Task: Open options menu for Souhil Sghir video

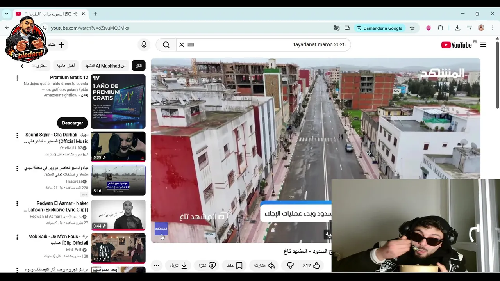Action: [x=17, y=135]
